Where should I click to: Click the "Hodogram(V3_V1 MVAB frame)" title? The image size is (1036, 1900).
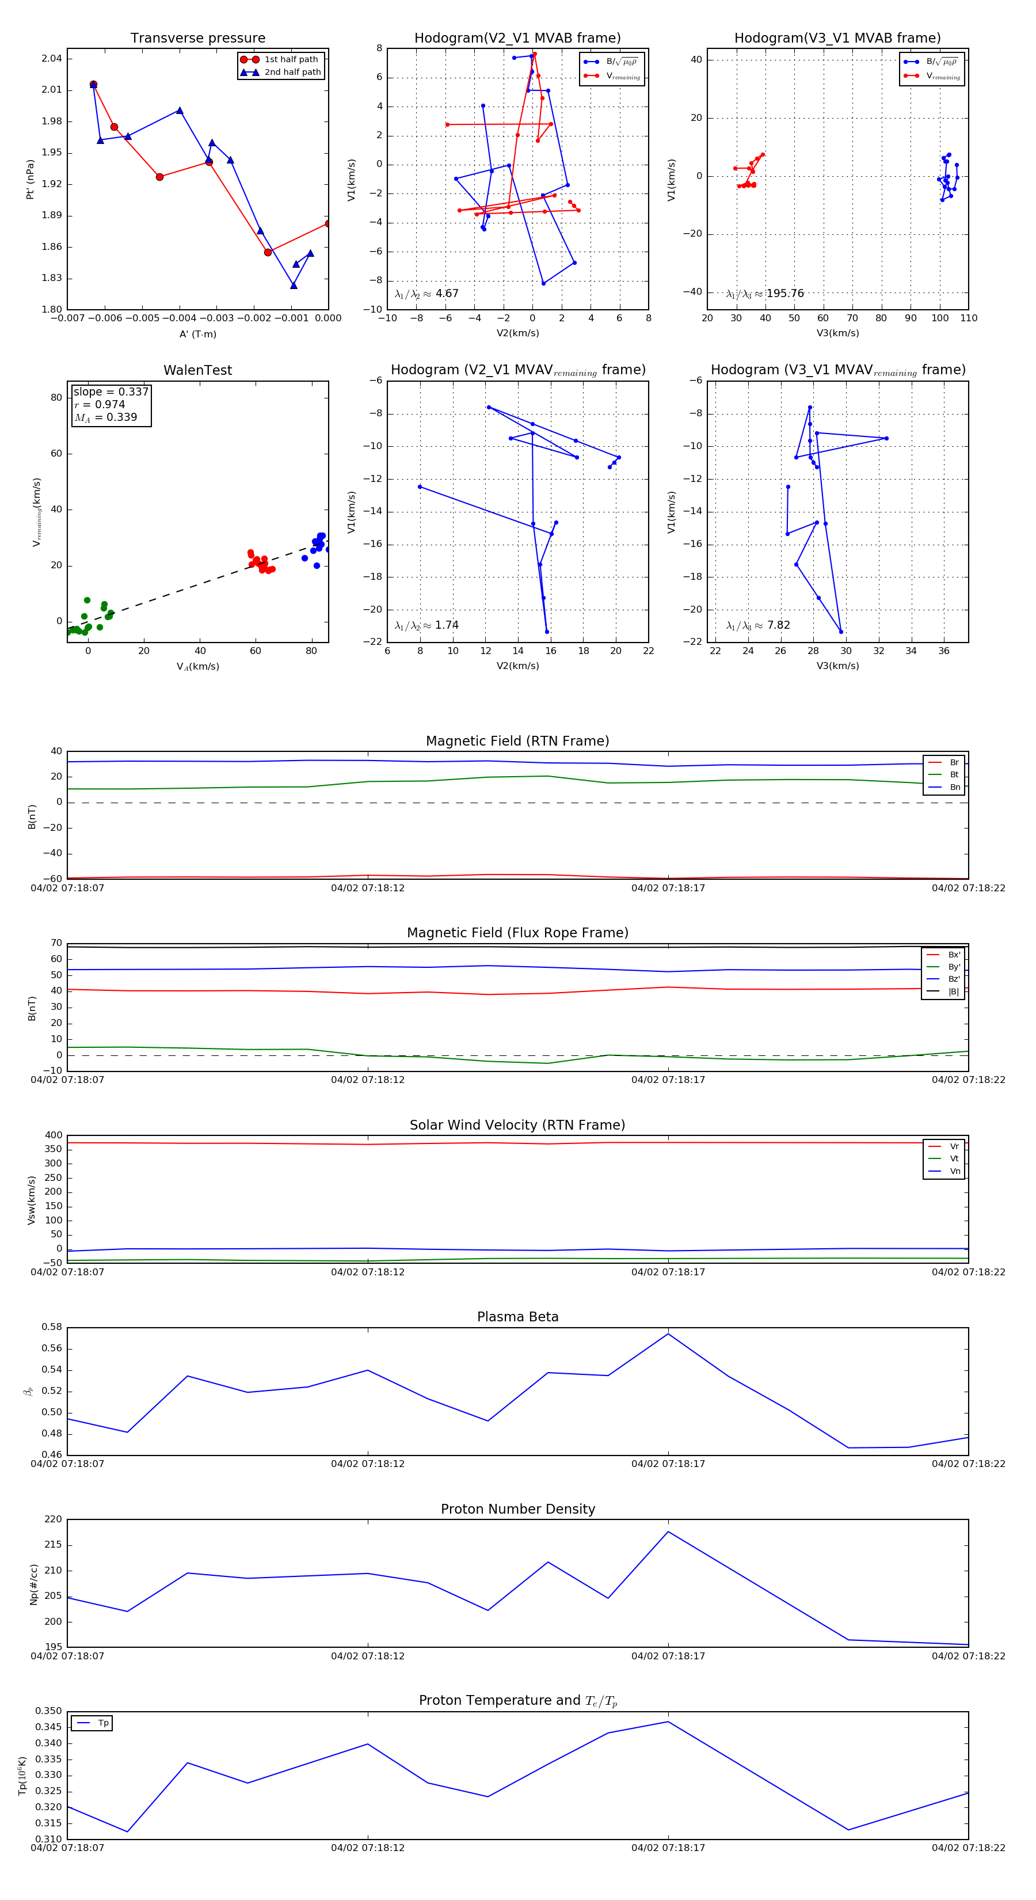pos(837,39)
